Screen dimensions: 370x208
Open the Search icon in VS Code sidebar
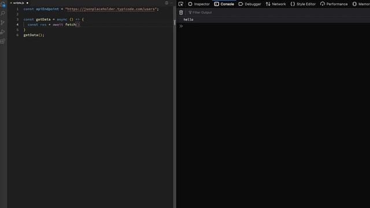(x=3, y=13)
